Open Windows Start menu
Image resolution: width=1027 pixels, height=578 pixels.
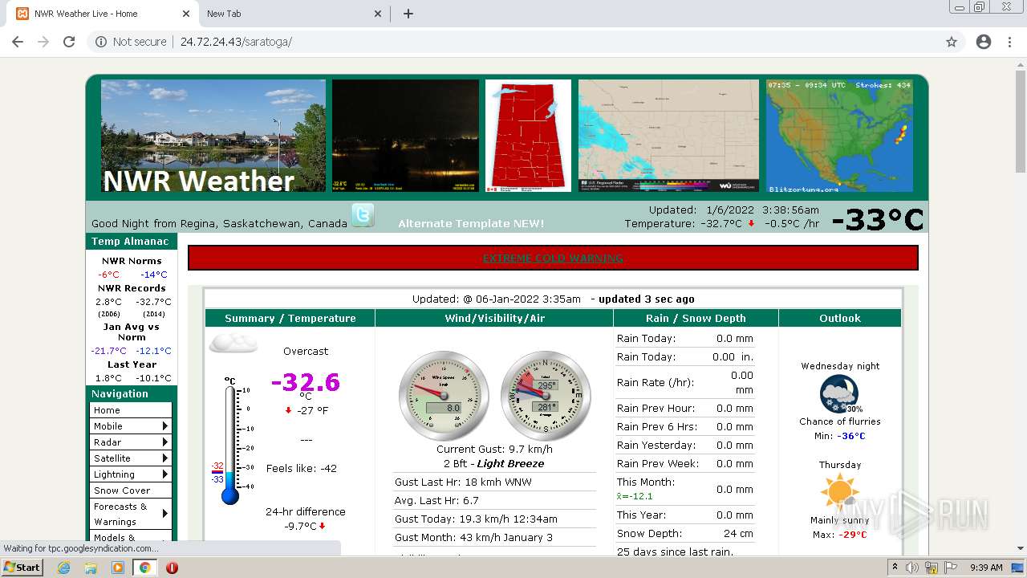coord(22,567)
